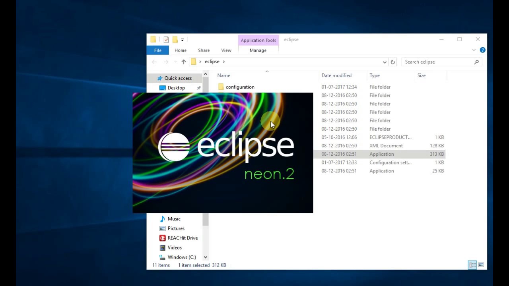The image size is (509, 286).
Task: Switch to Large icons view layout button
Action: [481, 265]
